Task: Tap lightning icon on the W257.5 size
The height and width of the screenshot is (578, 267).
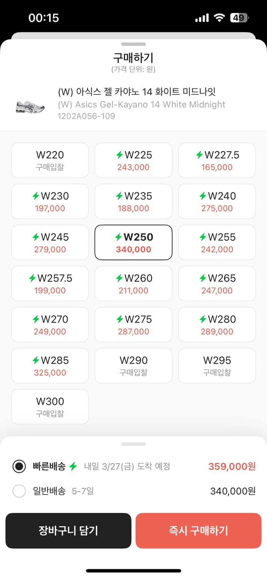Action: click(32, 278)
